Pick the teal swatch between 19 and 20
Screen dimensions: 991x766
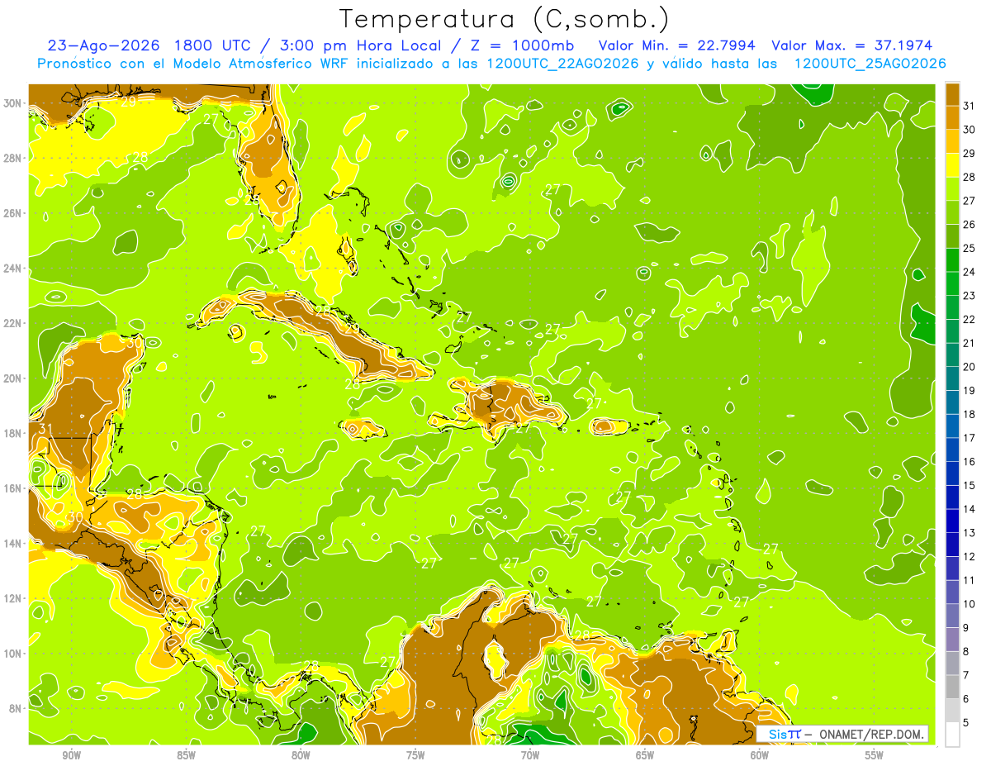(952, 379)
